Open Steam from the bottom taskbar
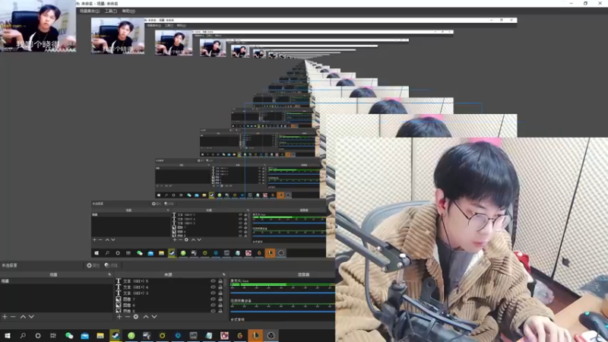The width and height of the screenshot is (608, 342). click(x=116, y=336)
